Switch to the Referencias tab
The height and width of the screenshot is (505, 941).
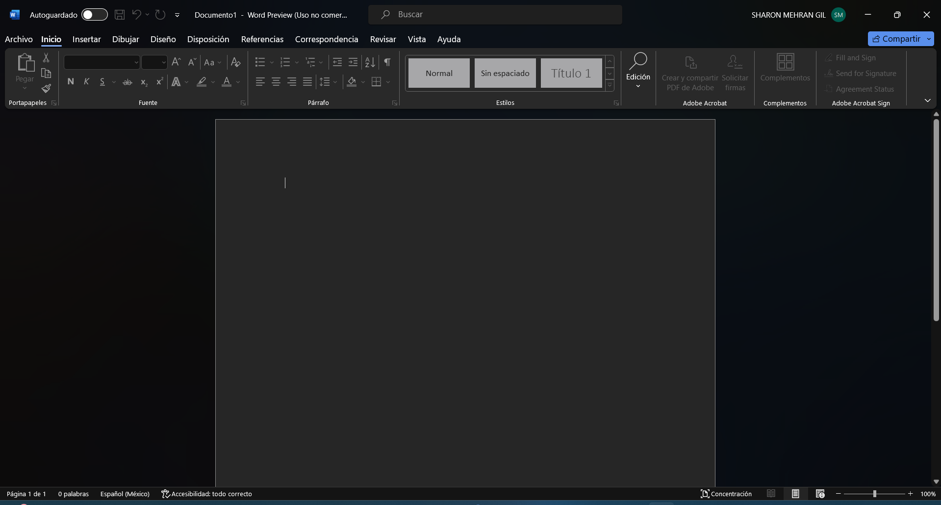262,39
